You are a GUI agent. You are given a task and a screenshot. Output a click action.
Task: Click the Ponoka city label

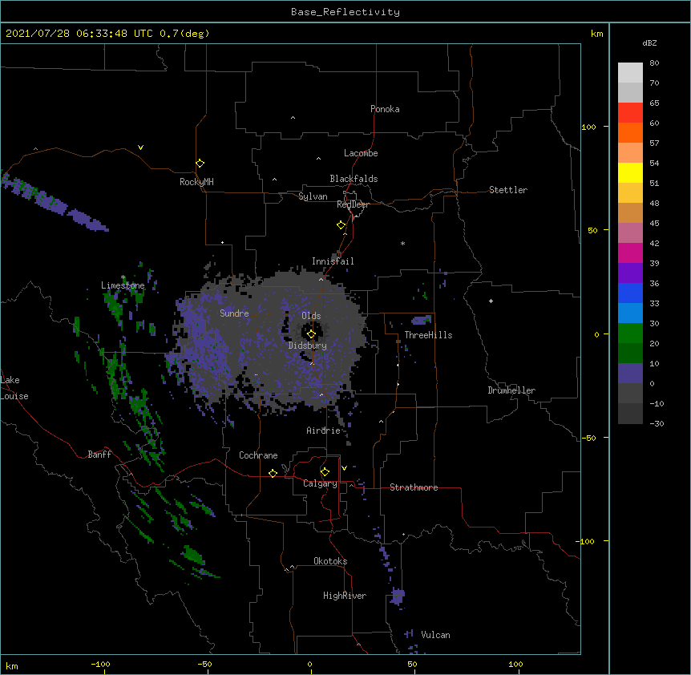pyautogui.click(x=385, y=109)
